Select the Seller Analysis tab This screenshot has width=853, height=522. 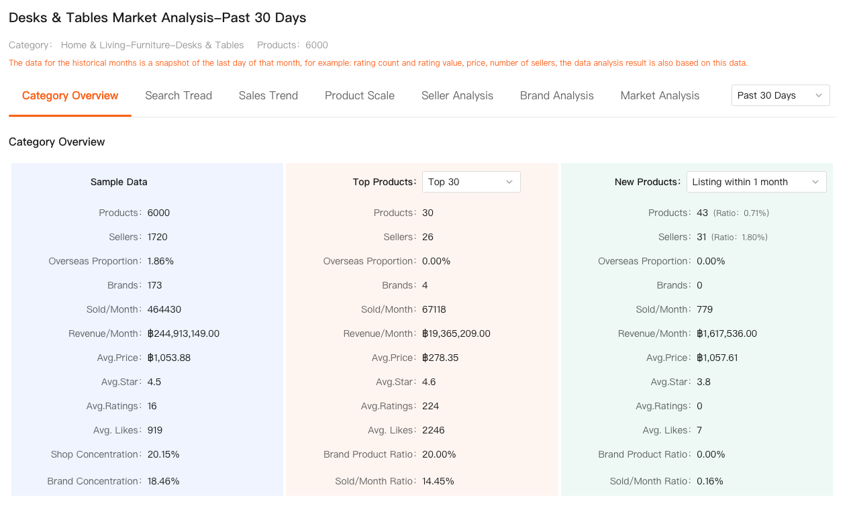point(457,95)
